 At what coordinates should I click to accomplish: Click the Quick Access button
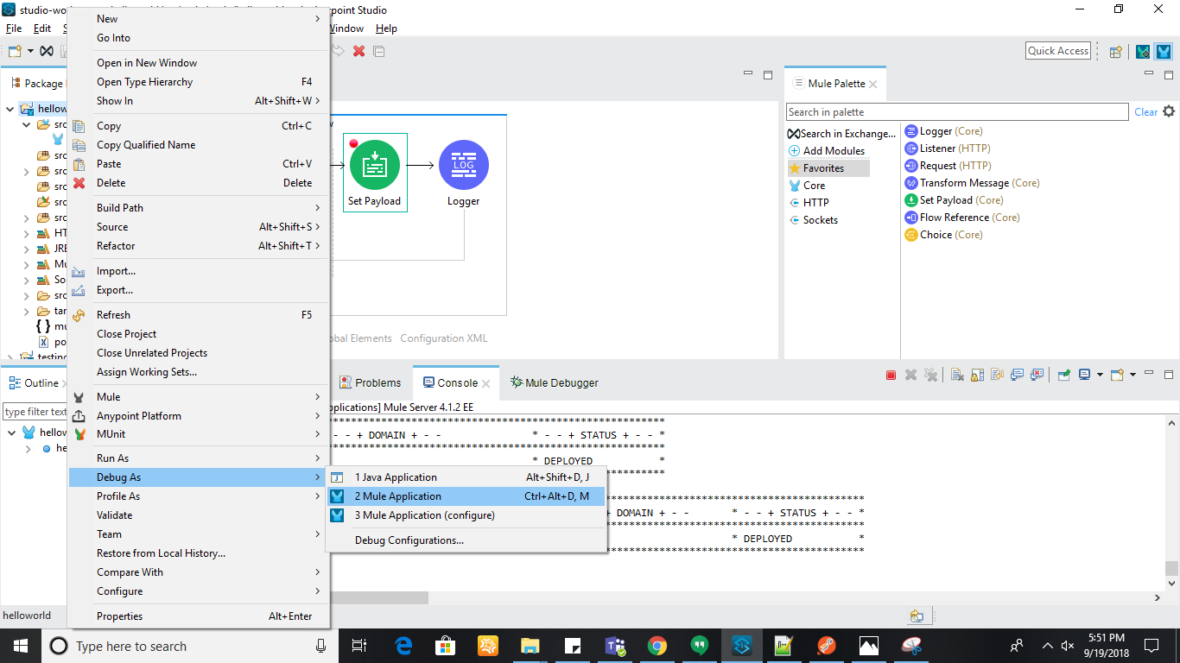pyautogui.click(x=1057, y=51)
